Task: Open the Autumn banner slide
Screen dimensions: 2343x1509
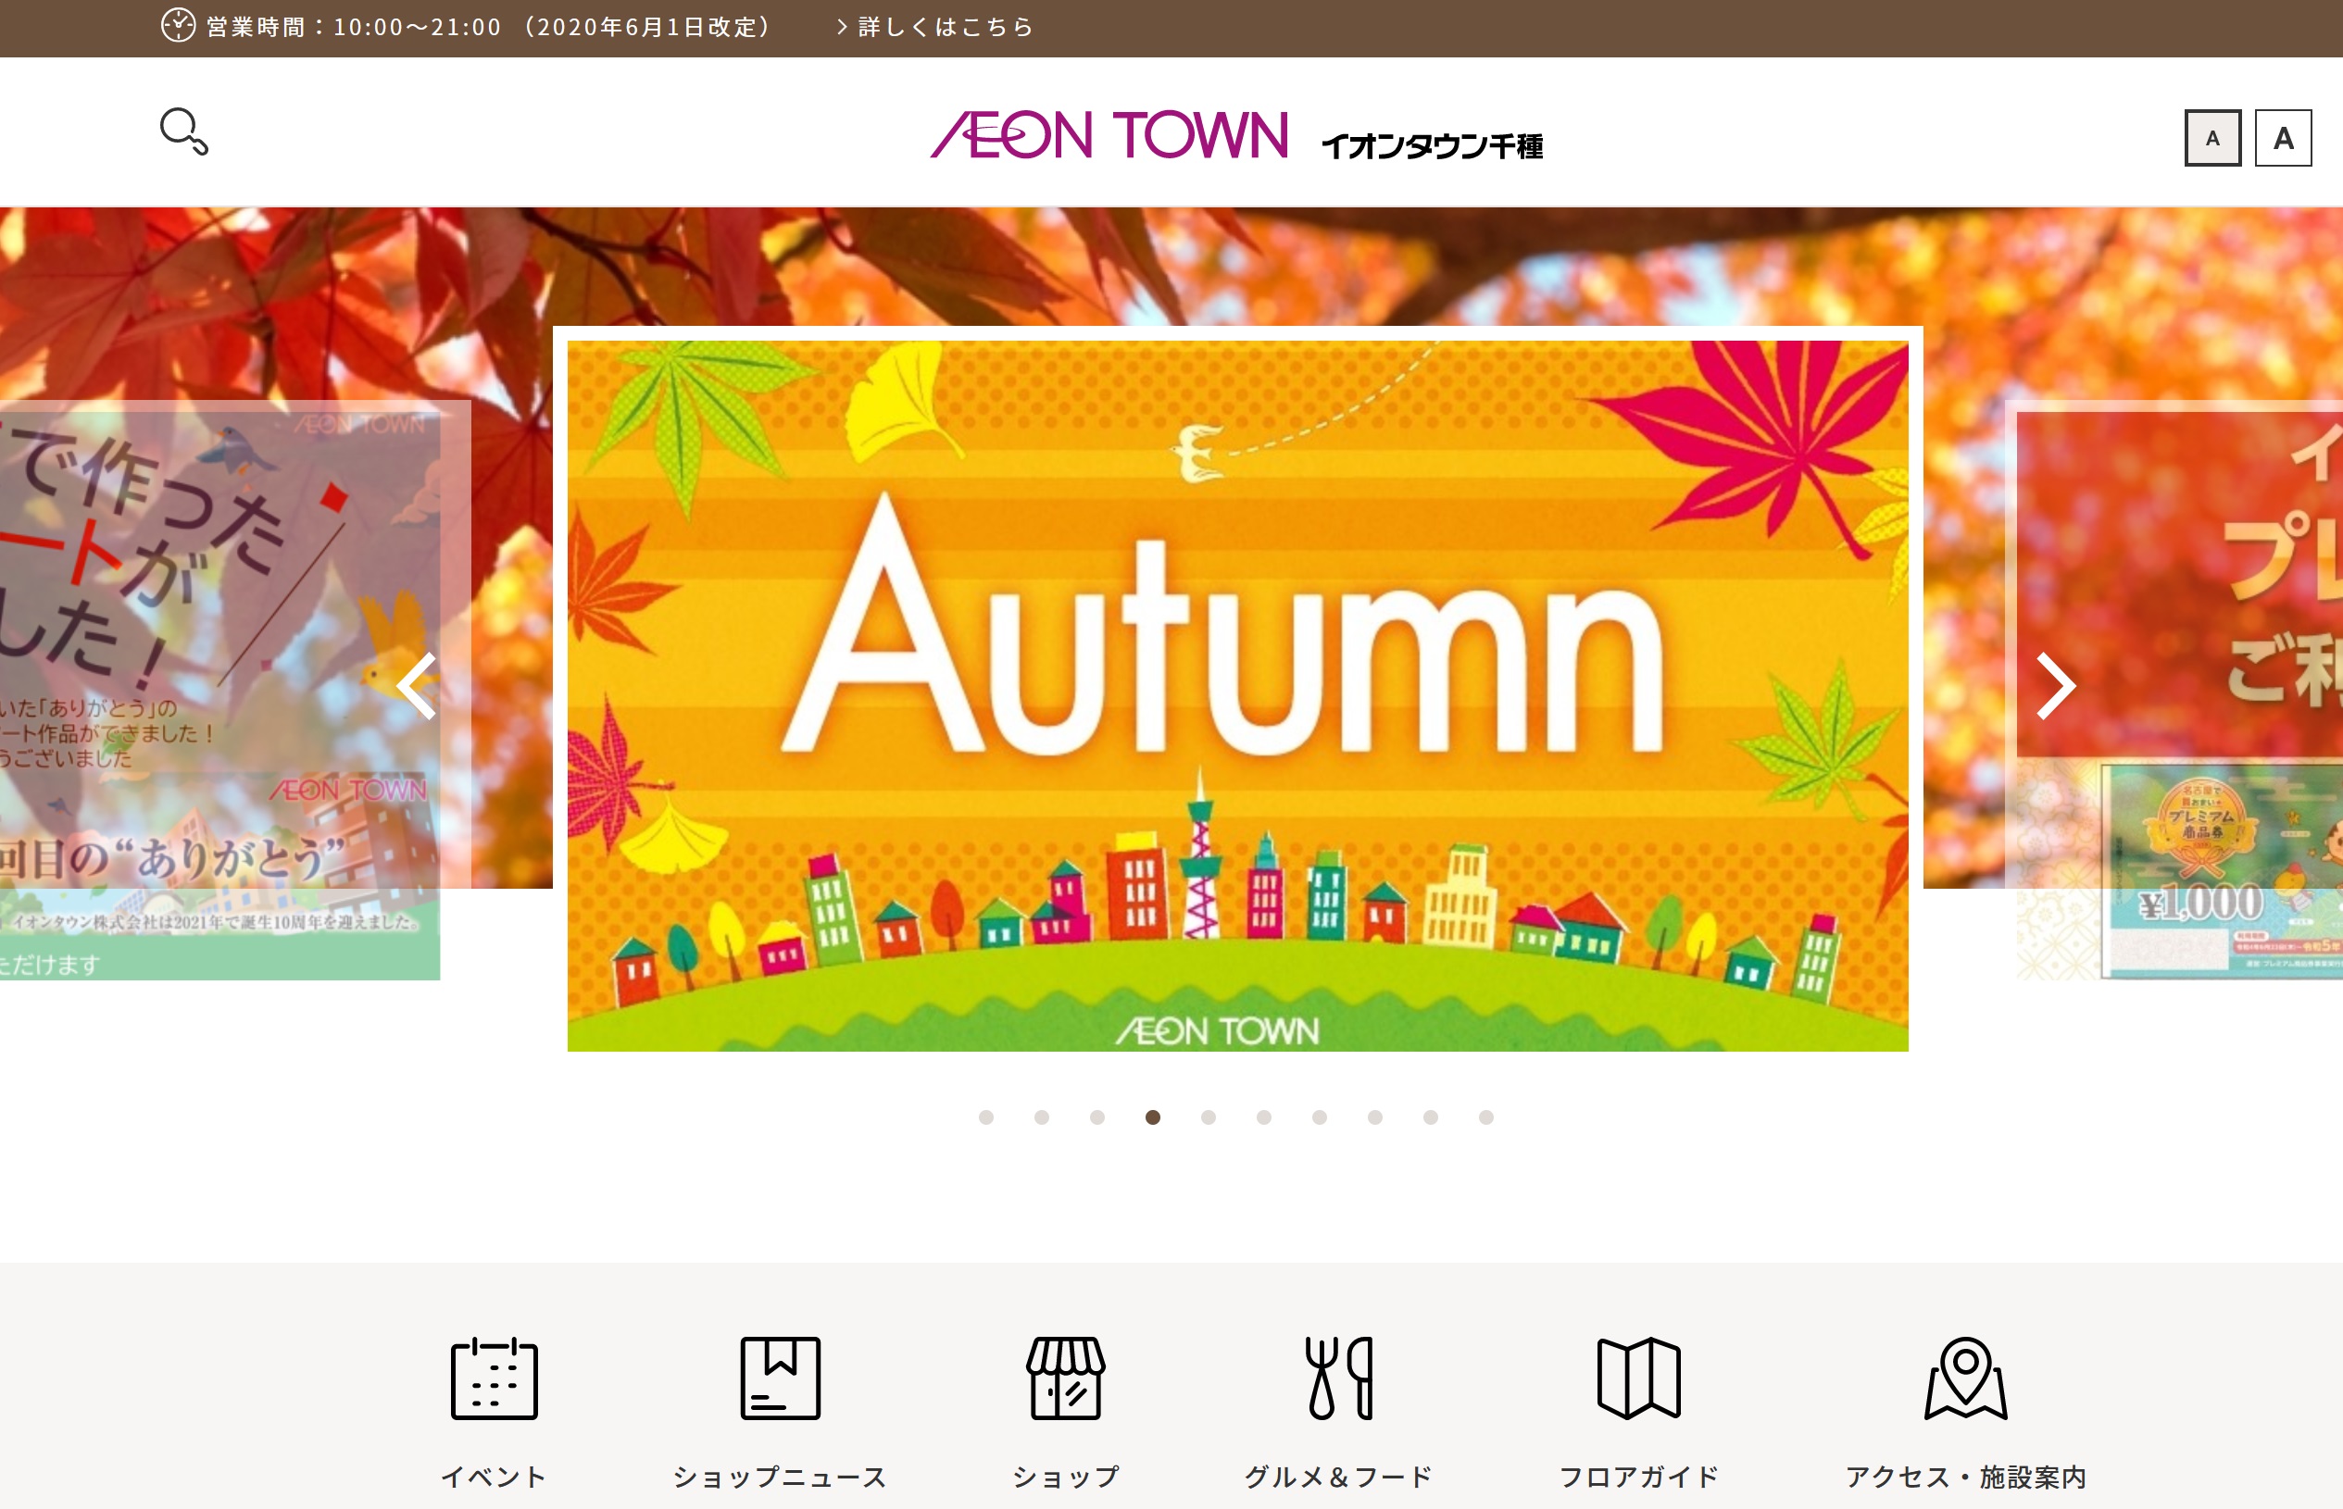Action: click(x=1237, y=695)
